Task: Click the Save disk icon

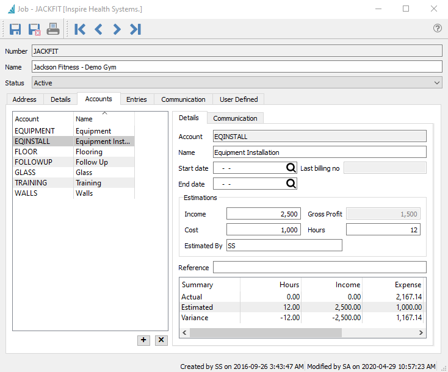Action: click(16, 29)
